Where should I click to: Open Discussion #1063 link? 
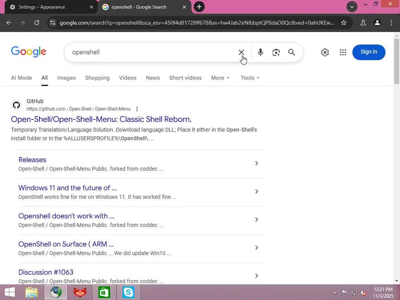[46, 272]
